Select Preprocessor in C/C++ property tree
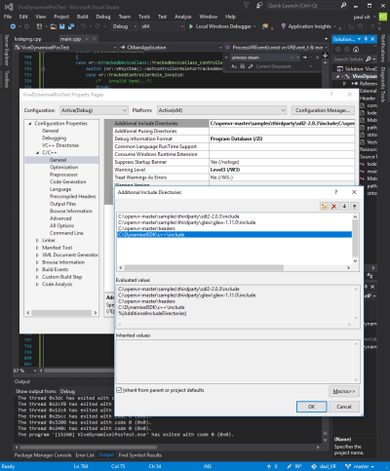Viewport: 390px width, 471px height. coord(63,175)
